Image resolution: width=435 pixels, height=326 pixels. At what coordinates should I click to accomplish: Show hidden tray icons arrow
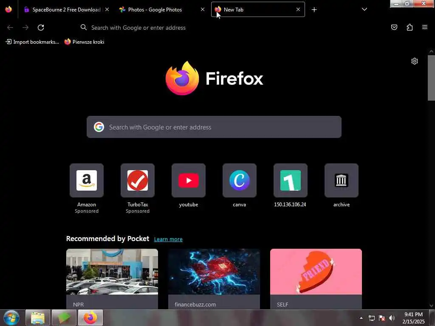[361, 318]
